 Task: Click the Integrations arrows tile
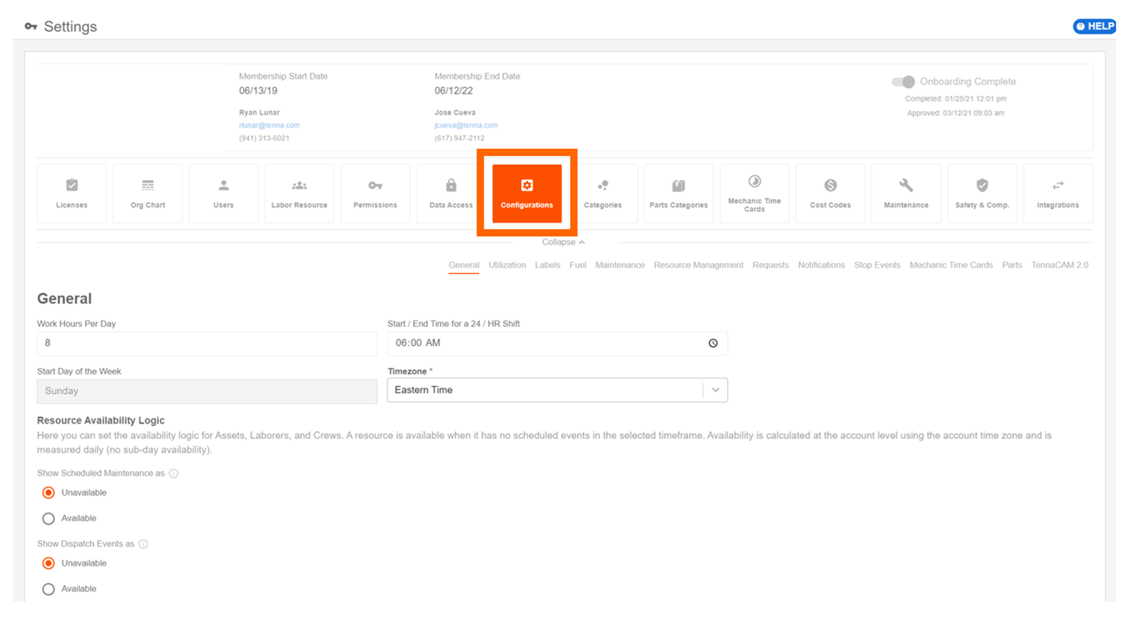pyautogui.click(x=1058, y=193)
